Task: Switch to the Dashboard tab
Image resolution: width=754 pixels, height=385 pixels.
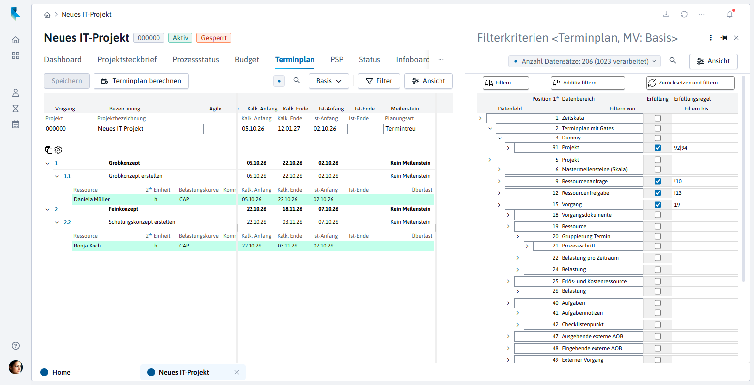Action: coord(63,60)
